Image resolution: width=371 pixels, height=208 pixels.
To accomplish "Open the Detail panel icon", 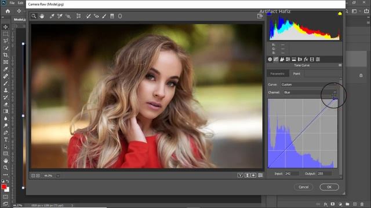I will coord(282,59).
